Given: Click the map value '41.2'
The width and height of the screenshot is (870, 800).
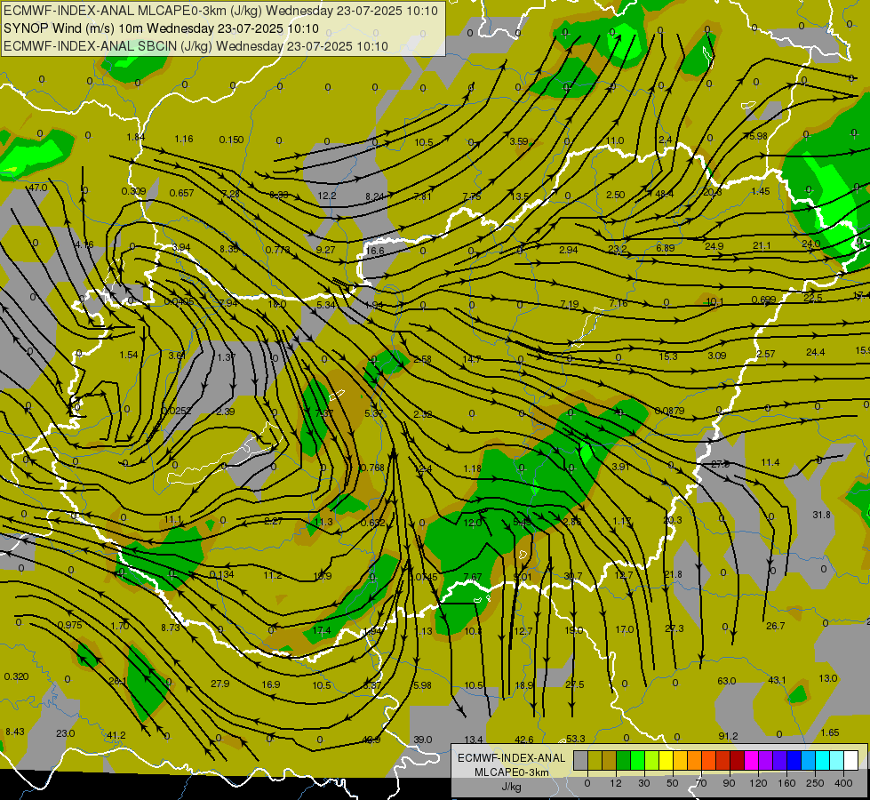Looking at the screenshot, I should coord(116,735).
